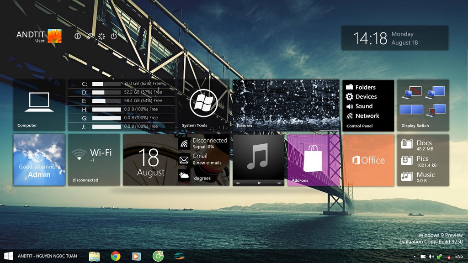Switch ENG input language indicator
The height and width of the screenshot is (263, 468).
coord(459,257)
